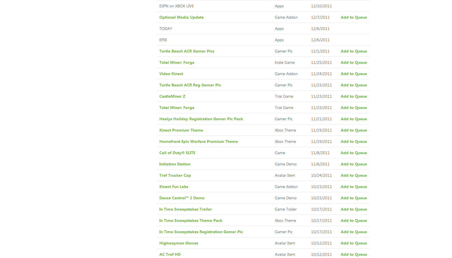Image resolution: width=452 pixels, height=258 pixels.
Task: Open the Trial Game Total Miner: Forge title
Action: (177, 108)
